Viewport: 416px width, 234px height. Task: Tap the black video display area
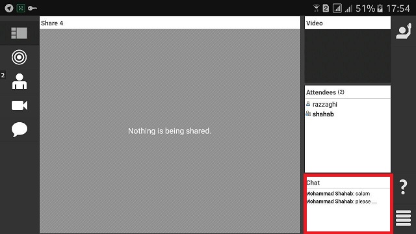pos(348,57)
